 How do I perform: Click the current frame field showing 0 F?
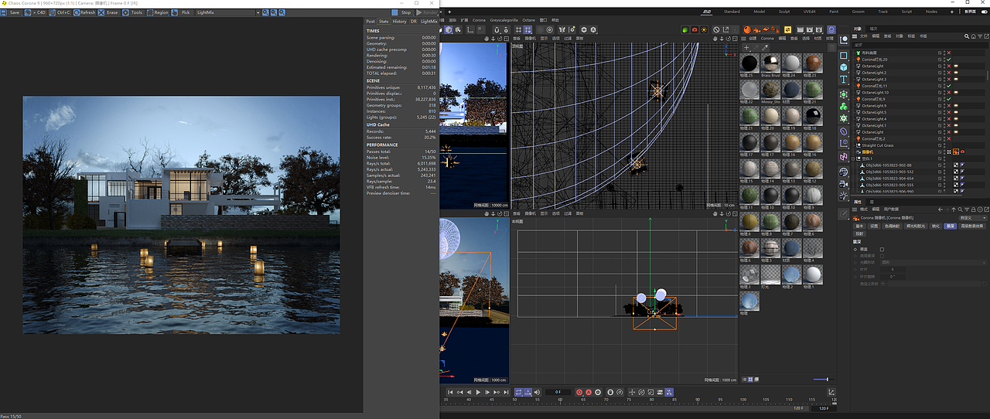pos(558,392)
